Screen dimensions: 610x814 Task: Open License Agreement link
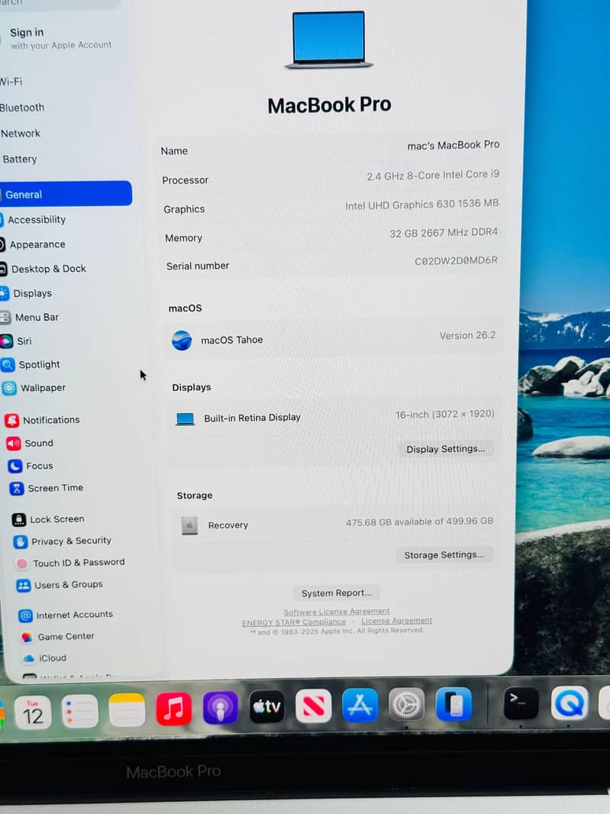[x=397, y=620]
